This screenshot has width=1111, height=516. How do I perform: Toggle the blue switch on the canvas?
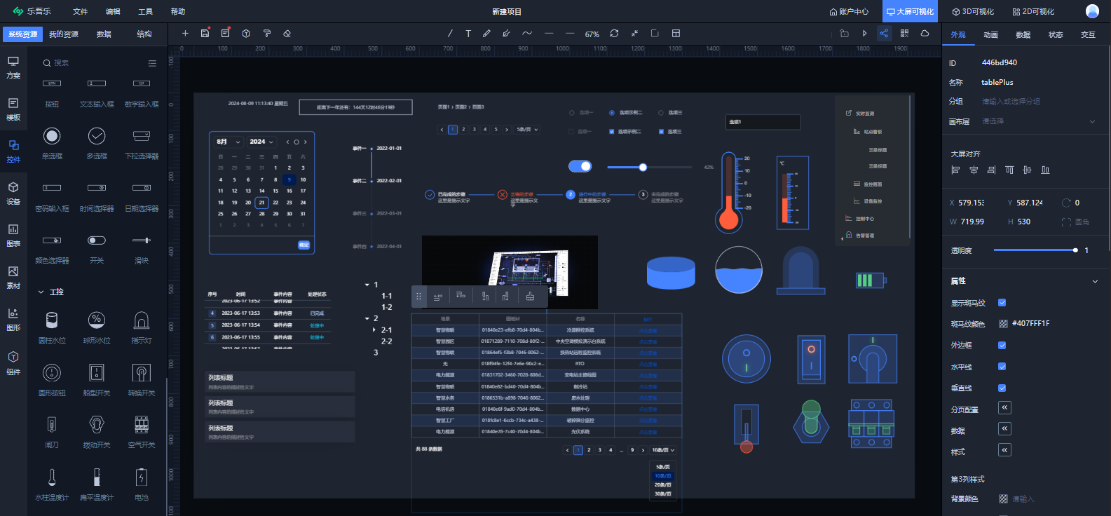(580, 166)
